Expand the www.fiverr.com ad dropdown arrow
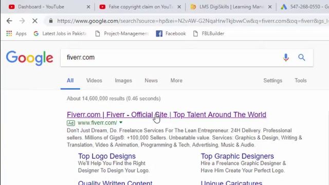329x185 pixels. (121, 122)
